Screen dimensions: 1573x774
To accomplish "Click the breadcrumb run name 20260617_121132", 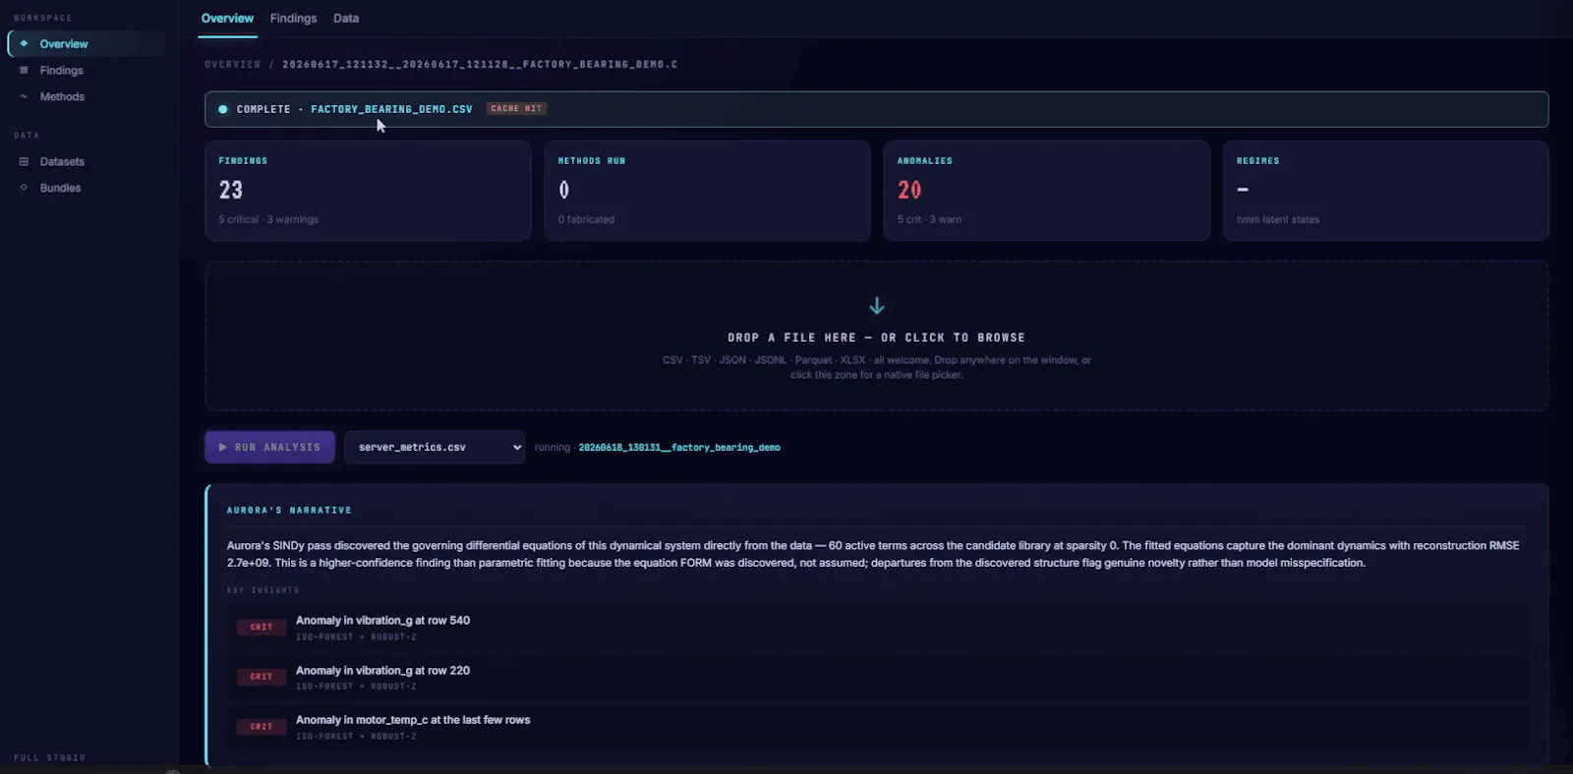I will tap(480, 65).
